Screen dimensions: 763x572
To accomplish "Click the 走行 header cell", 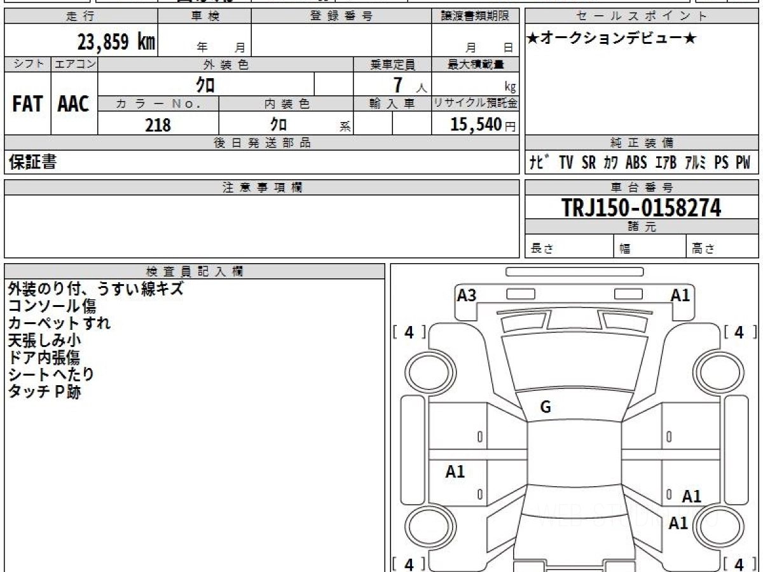I will 81,17.
